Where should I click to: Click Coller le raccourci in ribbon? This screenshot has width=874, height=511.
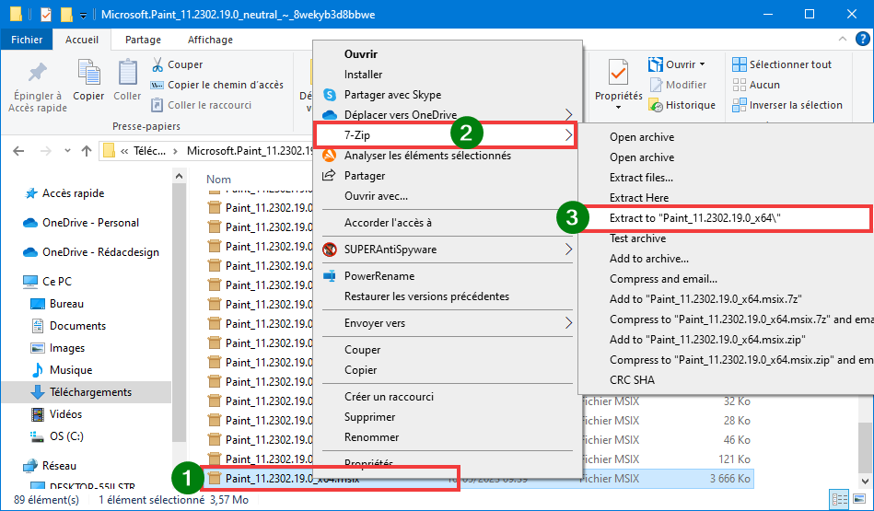(x=202, y=105)
